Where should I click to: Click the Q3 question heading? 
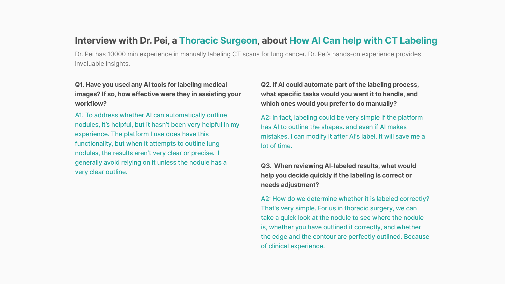[339, 175]
